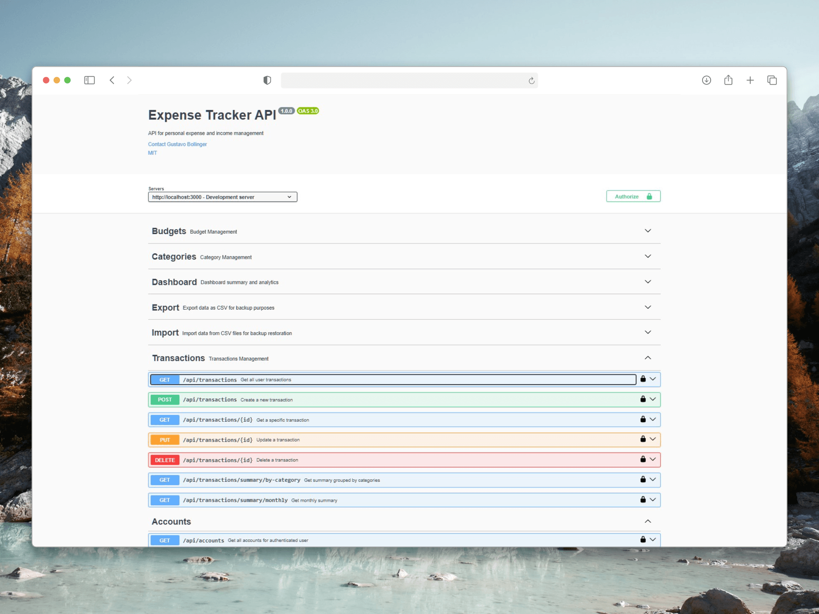Open the tab overview icon
This screenshot has width=819, height=614.
(772, 80)
